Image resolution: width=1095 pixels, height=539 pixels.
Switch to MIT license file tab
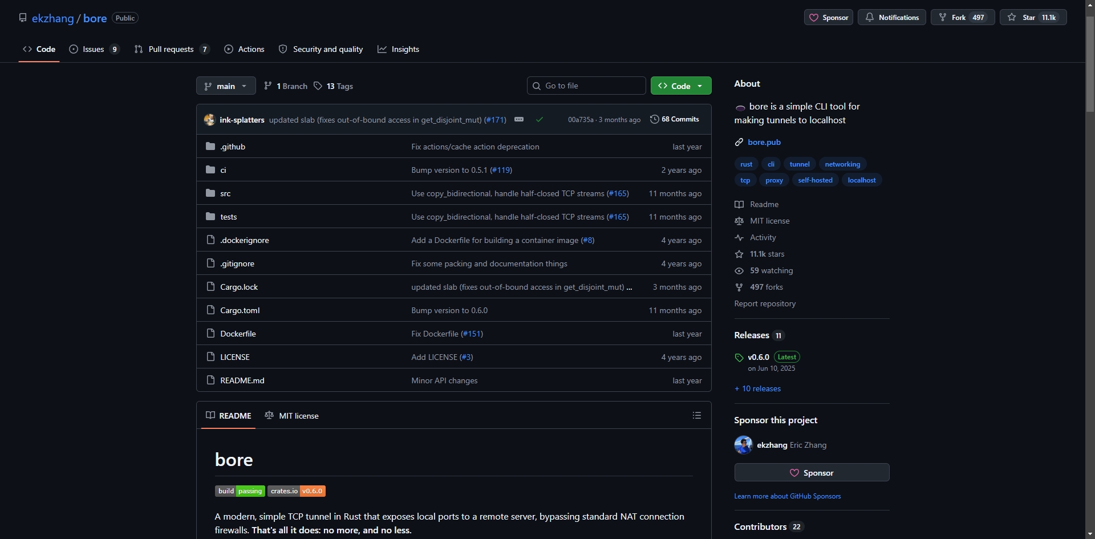[x=292, y=415]
